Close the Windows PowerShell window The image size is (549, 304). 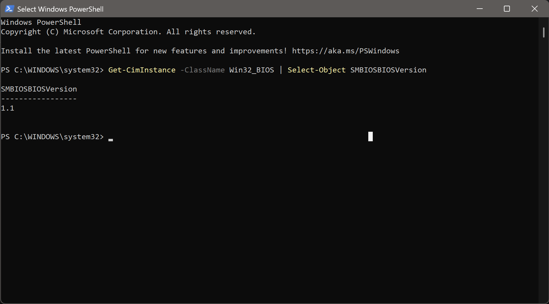click(x=534, y=9)
